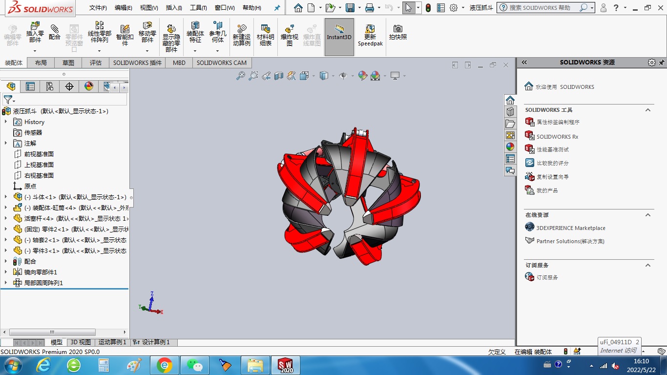Toggle the pin for the menu bar
The height and width of the screenshot is (375, 667).
(x=277, y=8)
